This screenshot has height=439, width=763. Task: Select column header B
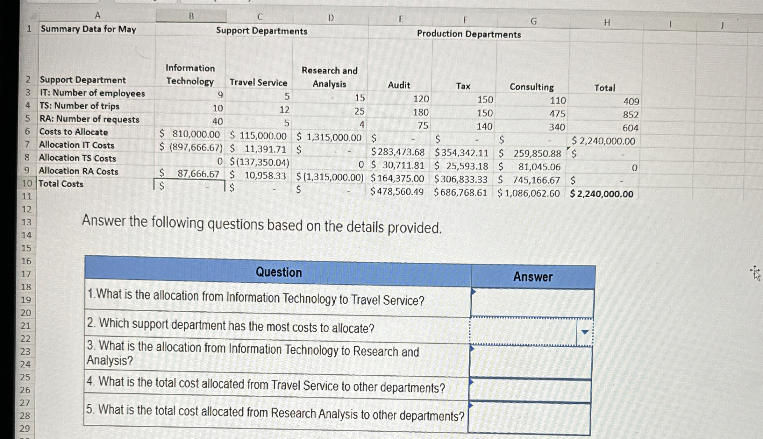(191, 16)
